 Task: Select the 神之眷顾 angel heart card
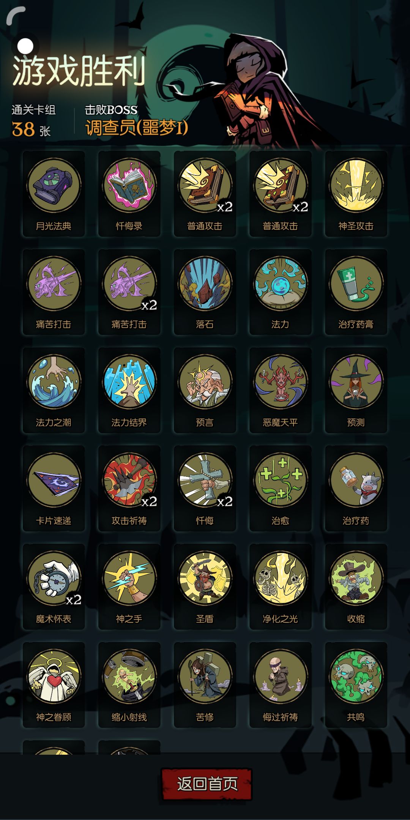pyautogui.click(x=54, y=685)
